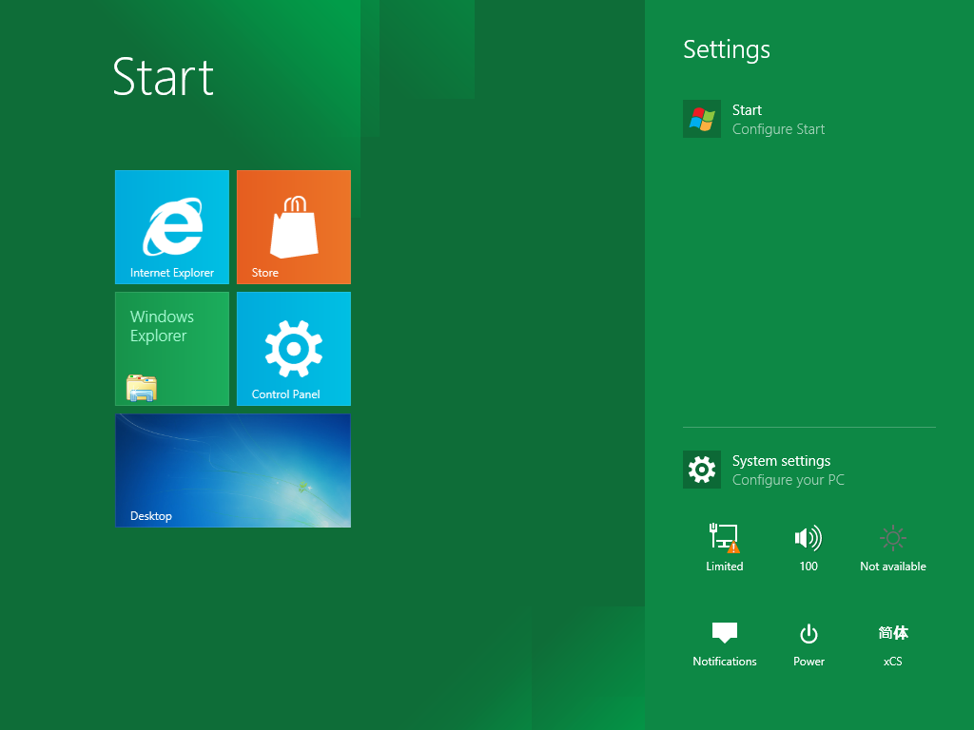Click the Windows flag icon beside Start
Viewport: 974px width, 730px height.
[x=702, y=119]
